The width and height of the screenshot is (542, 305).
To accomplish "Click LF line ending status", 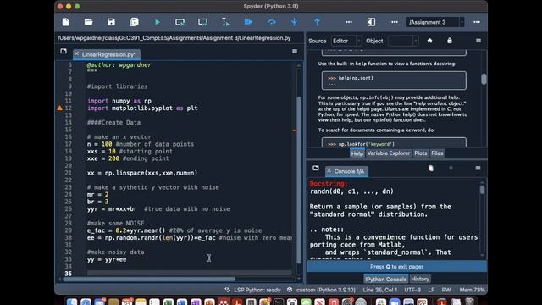I will point(431,290).
